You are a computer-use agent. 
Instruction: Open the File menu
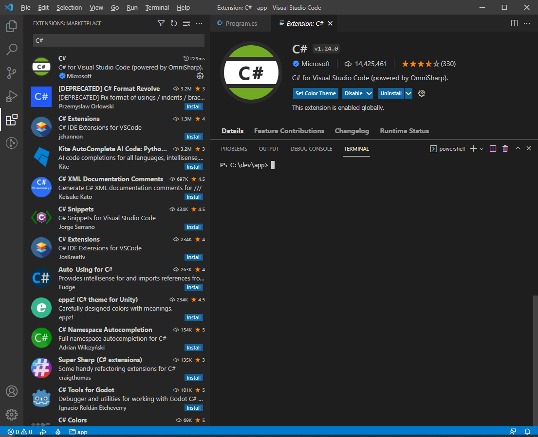25,8
